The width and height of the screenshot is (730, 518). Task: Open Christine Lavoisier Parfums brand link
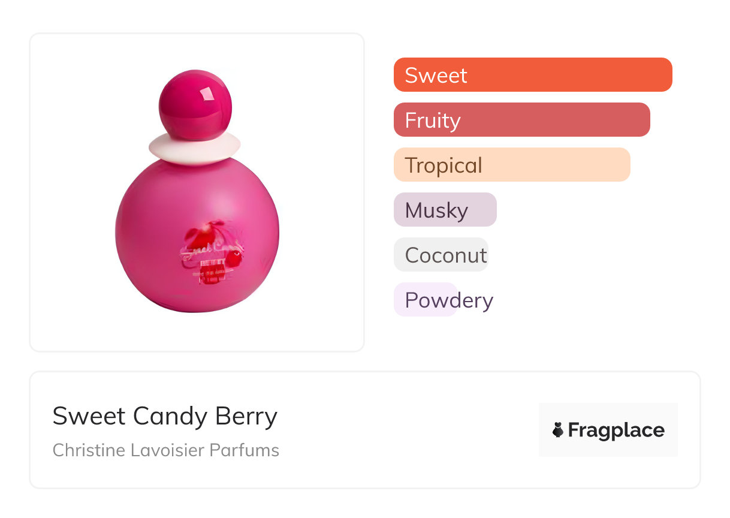(165, 450)
